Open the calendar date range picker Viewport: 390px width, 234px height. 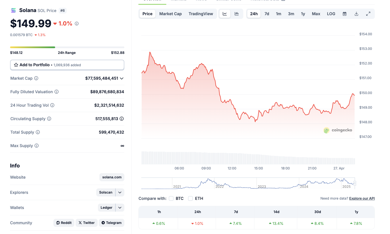pos(345,14)
